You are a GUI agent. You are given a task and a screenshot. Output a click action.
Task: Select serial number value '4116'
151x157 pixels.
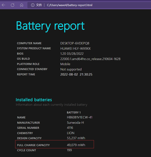[70, 128]
